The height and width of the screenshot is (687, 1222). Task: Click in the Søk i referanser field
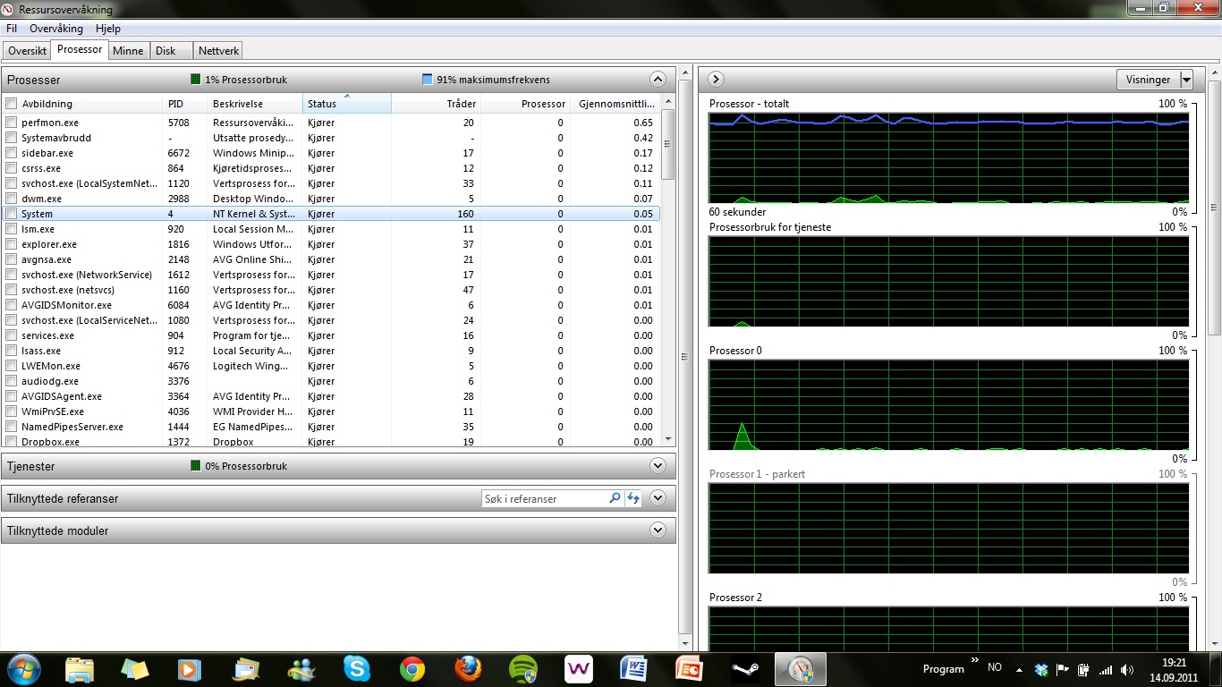[544, 498]
